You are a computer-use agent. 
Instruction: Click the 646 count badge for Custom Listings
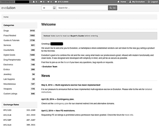[x=33, y=93]
